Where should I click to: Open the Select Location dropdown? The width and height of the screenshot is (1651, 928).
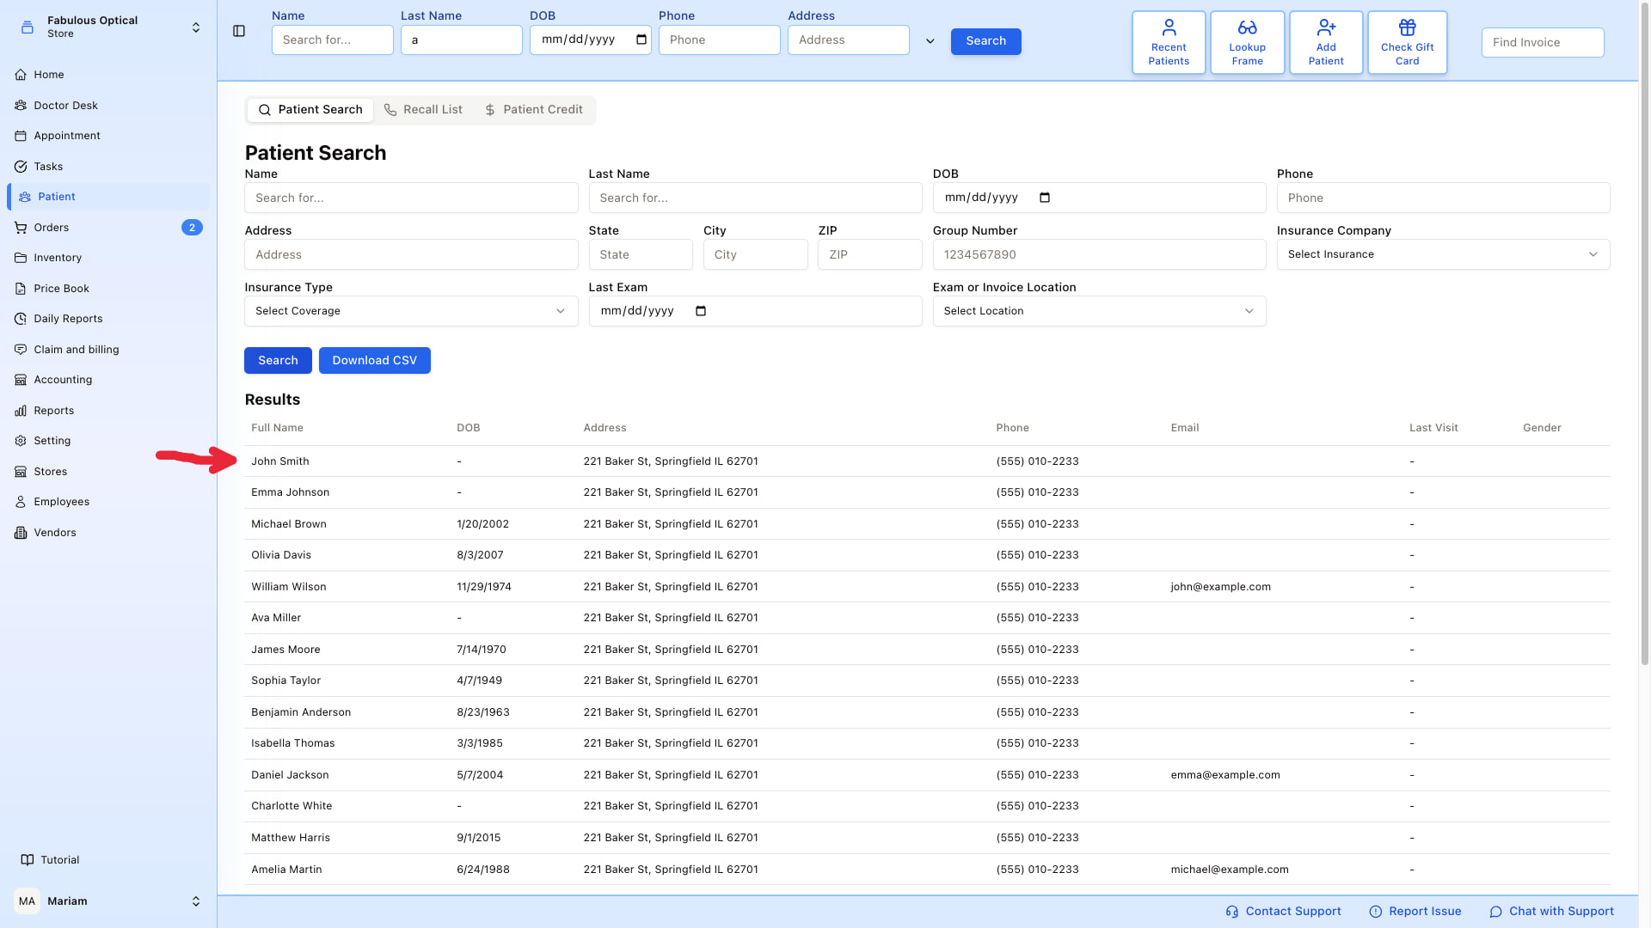(1099, 311)
